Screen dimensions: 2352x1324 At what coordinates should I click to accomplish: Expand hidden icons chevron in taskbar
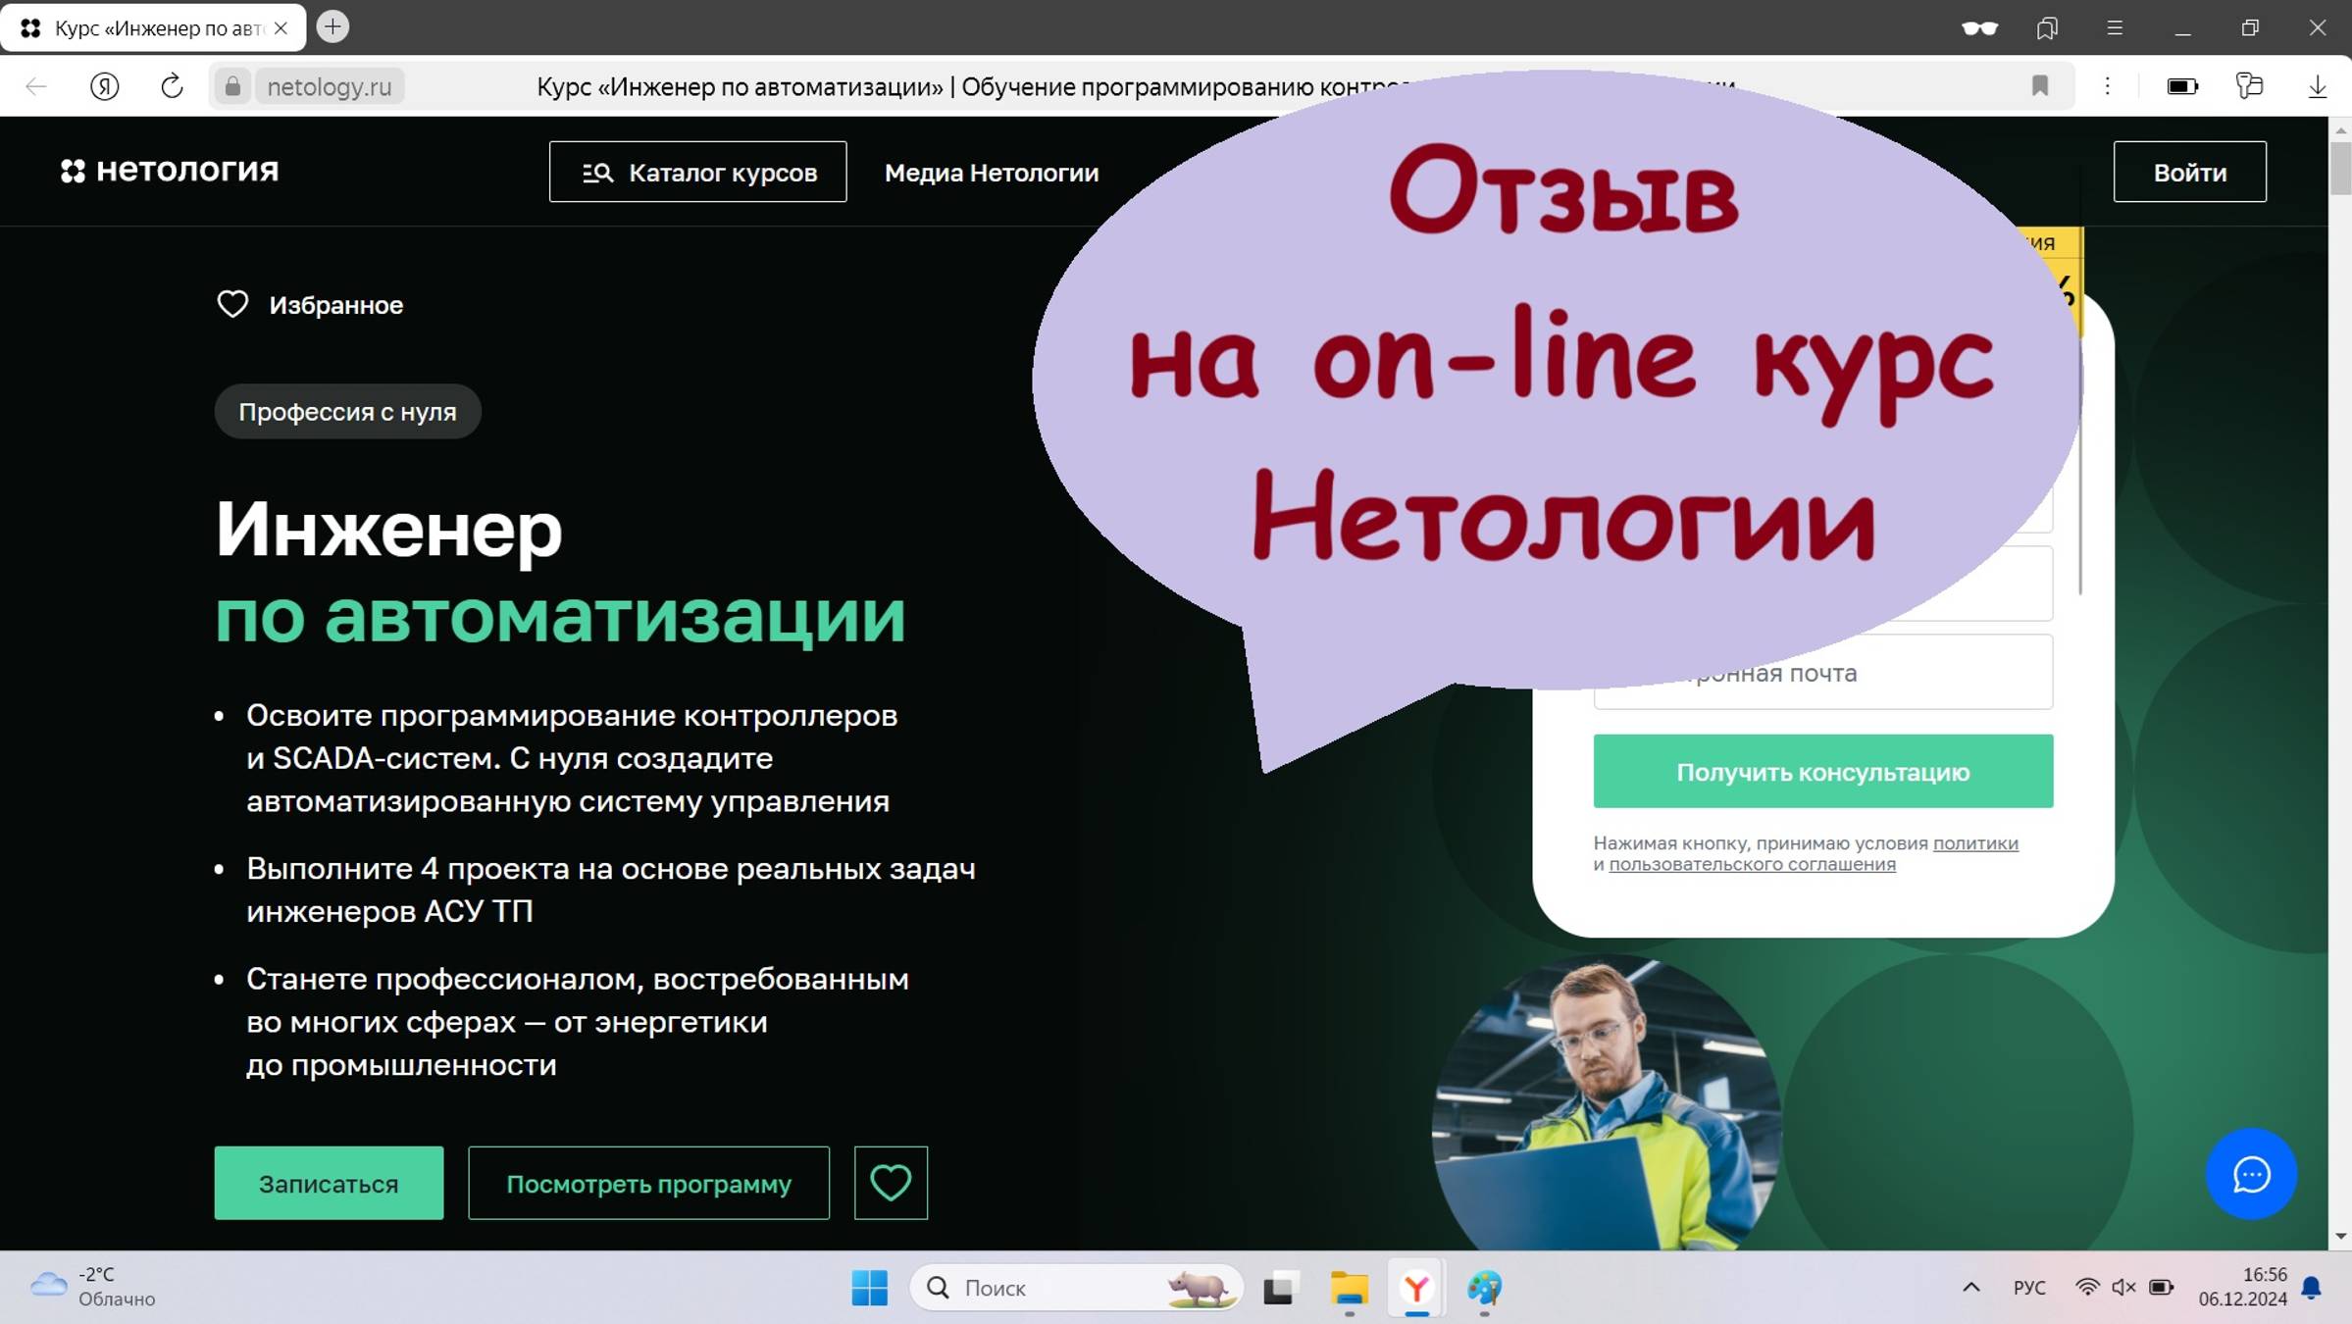[1970, 1287]
